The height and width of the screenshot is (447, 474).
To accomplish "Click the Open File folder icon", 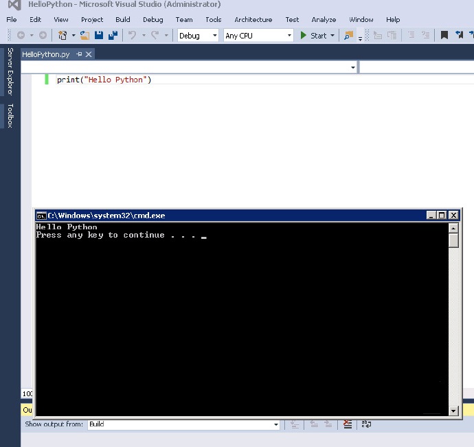I will [x=84, y=36].
